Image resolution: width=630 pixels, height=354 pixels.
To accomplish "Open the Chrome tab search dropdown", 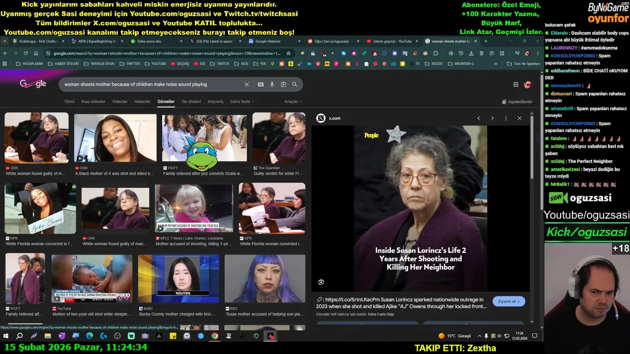I will (x=5, y=41).
